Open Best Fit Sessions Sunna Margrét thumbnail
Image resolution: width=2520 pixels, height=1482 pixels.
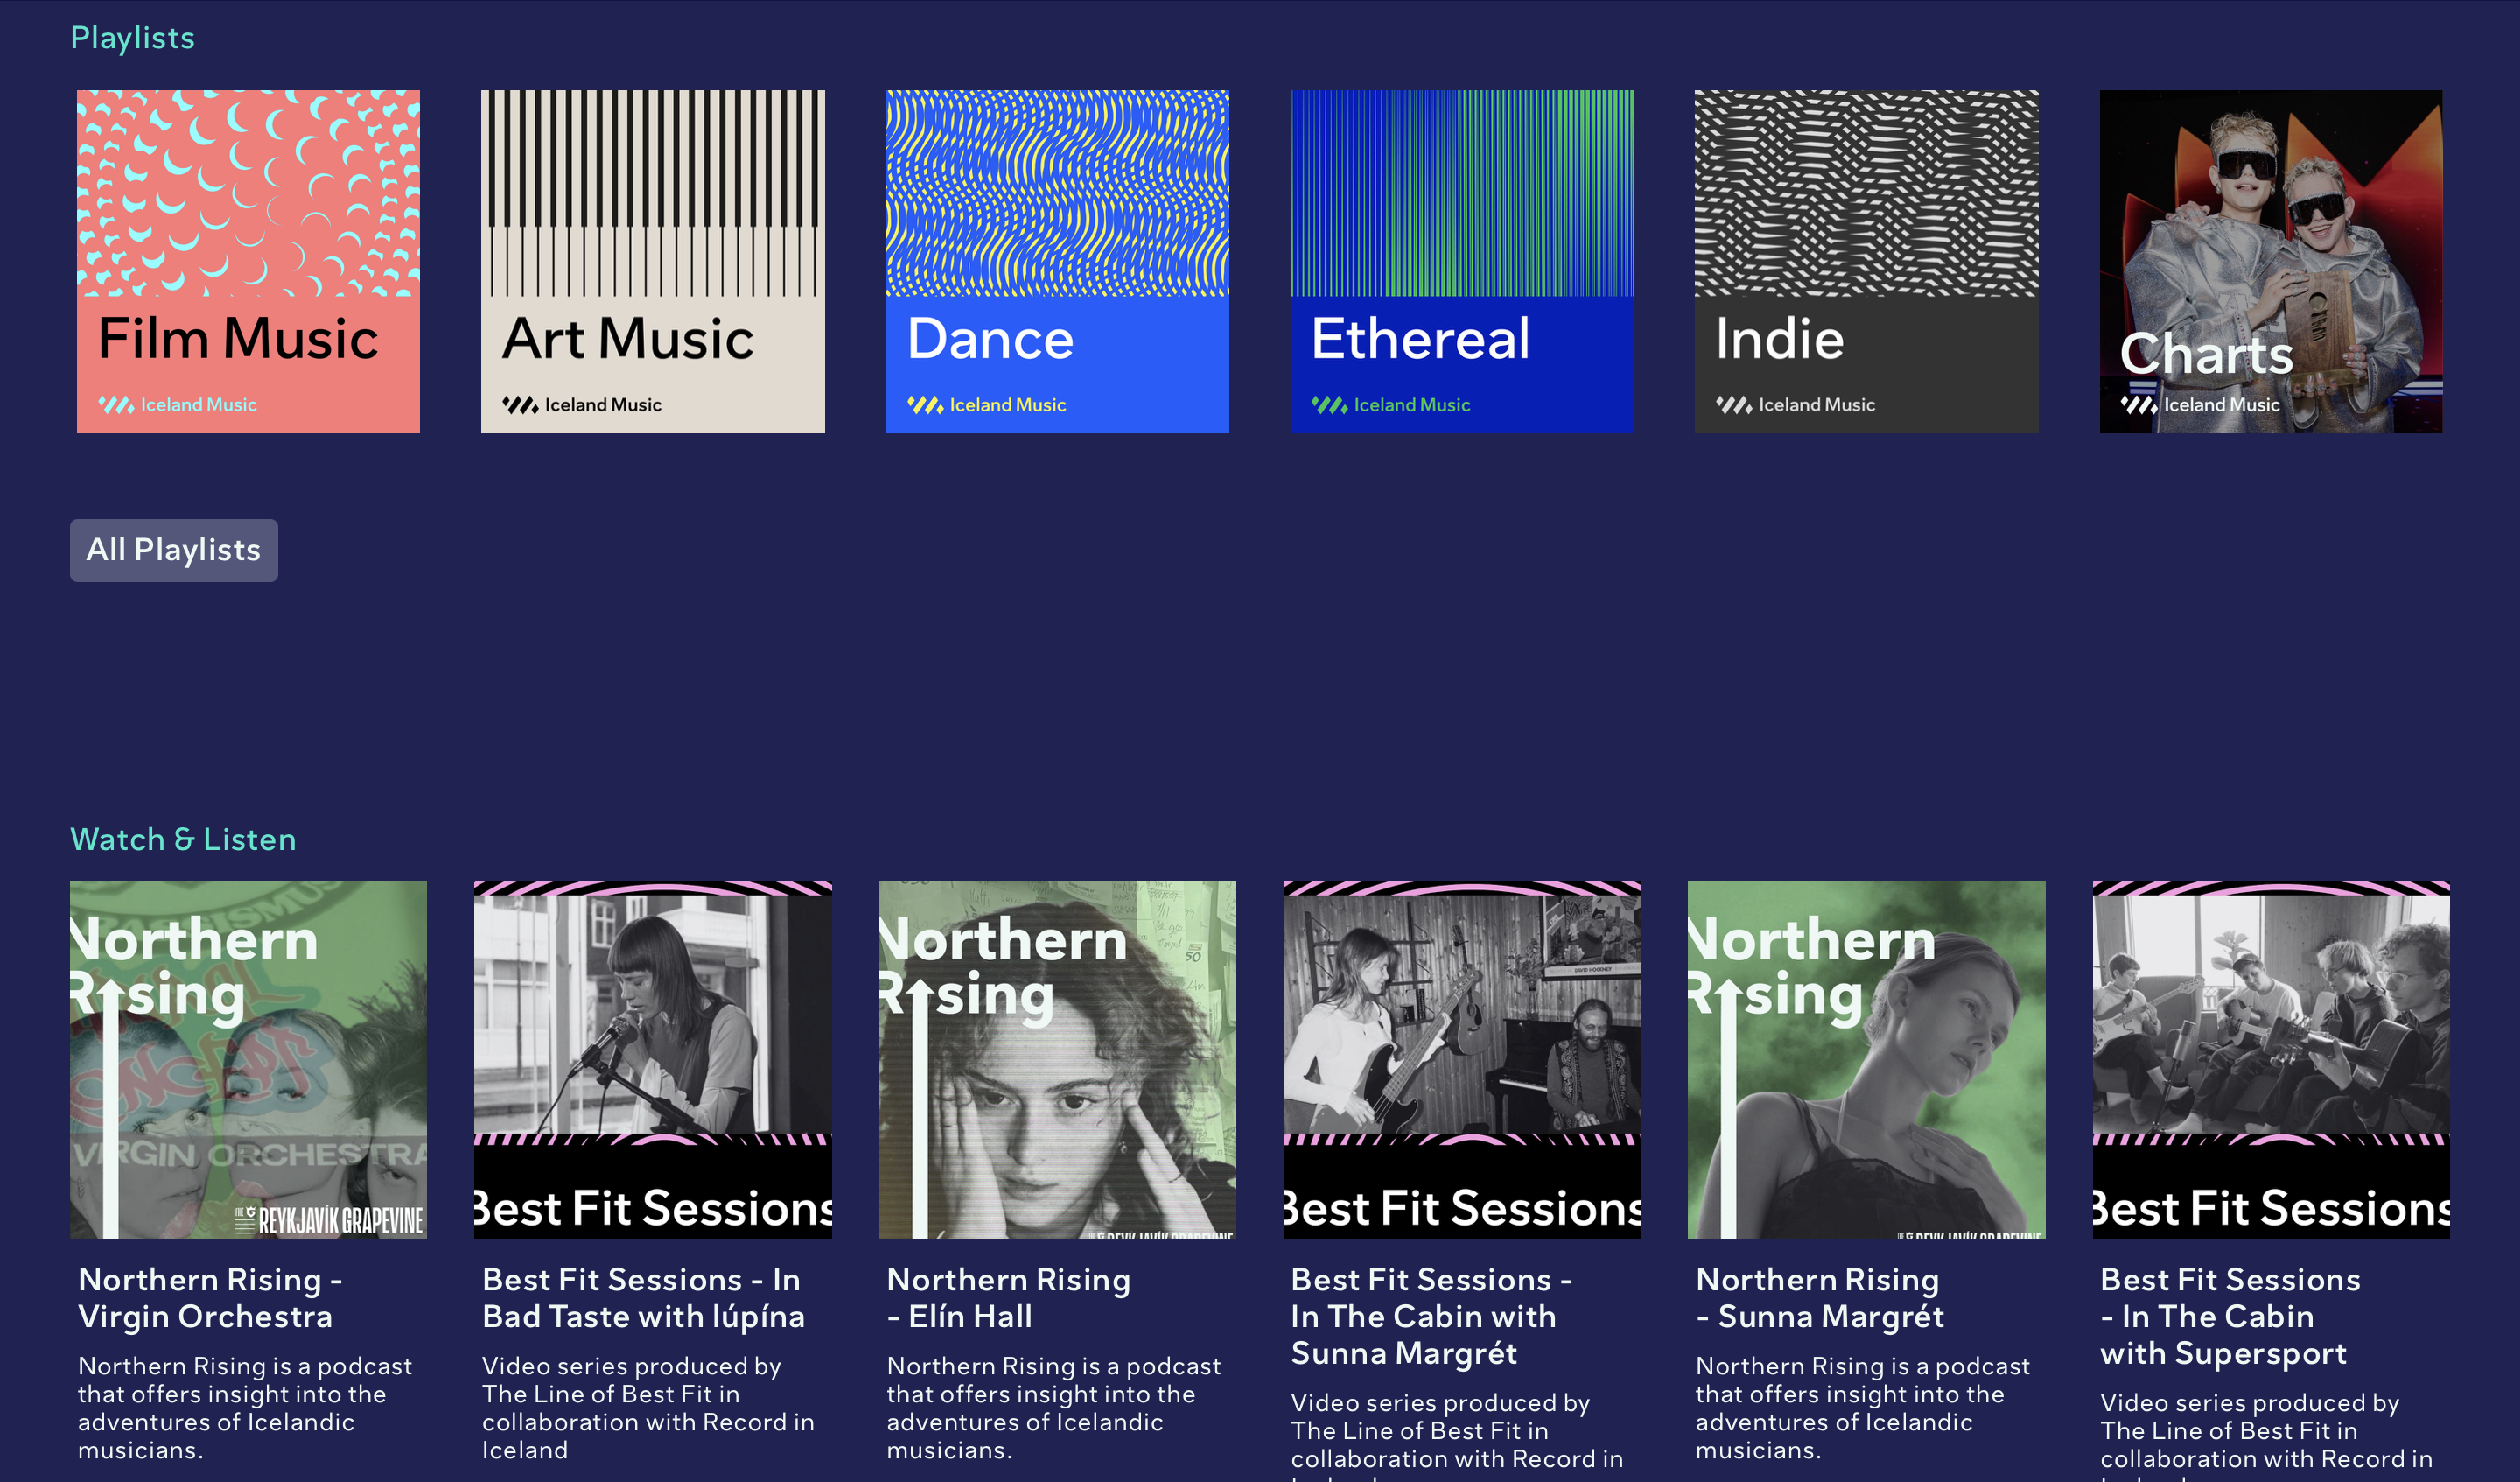click(x=1461, y=1058)
